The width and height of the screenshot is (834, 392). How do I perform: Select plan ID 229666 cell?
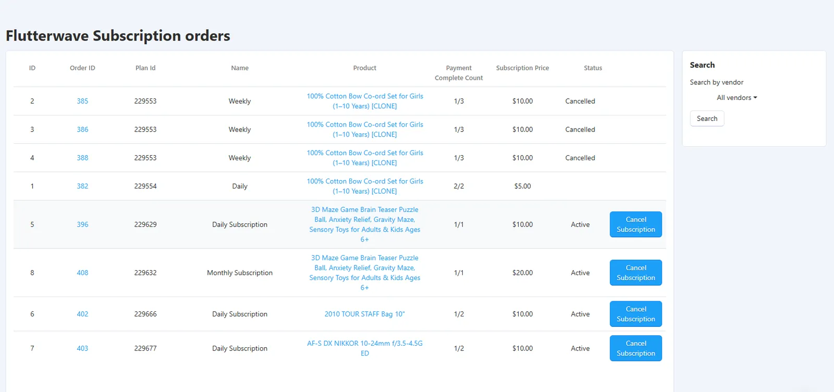click(x=145, y=314)
